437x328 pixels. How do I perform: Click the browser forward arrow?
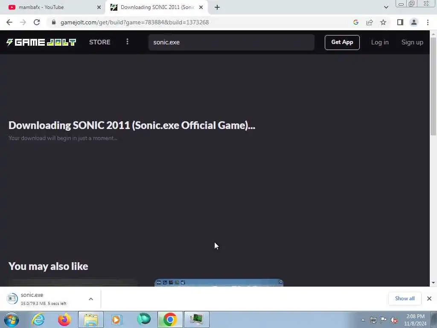23,22
